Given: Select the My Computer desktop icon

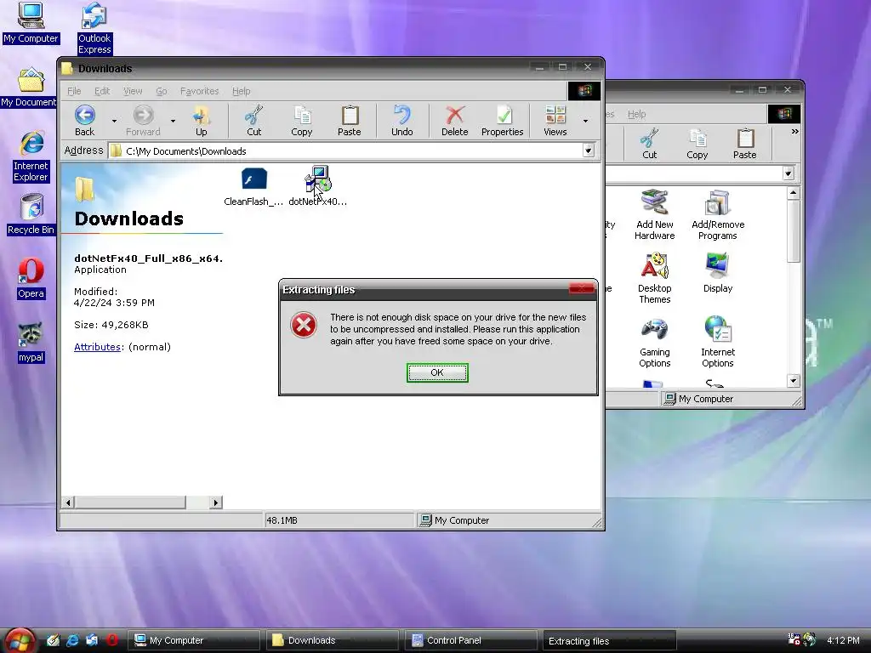Looking at the screenshot, I should tap(31, 23).
